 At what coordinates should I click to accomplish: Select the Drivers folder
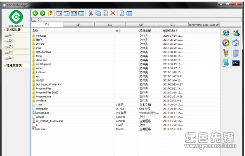[40, 44]
